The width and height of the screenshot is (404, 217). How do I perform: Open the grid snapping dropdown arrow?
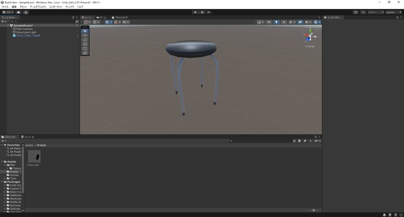(x=111, y=22)
